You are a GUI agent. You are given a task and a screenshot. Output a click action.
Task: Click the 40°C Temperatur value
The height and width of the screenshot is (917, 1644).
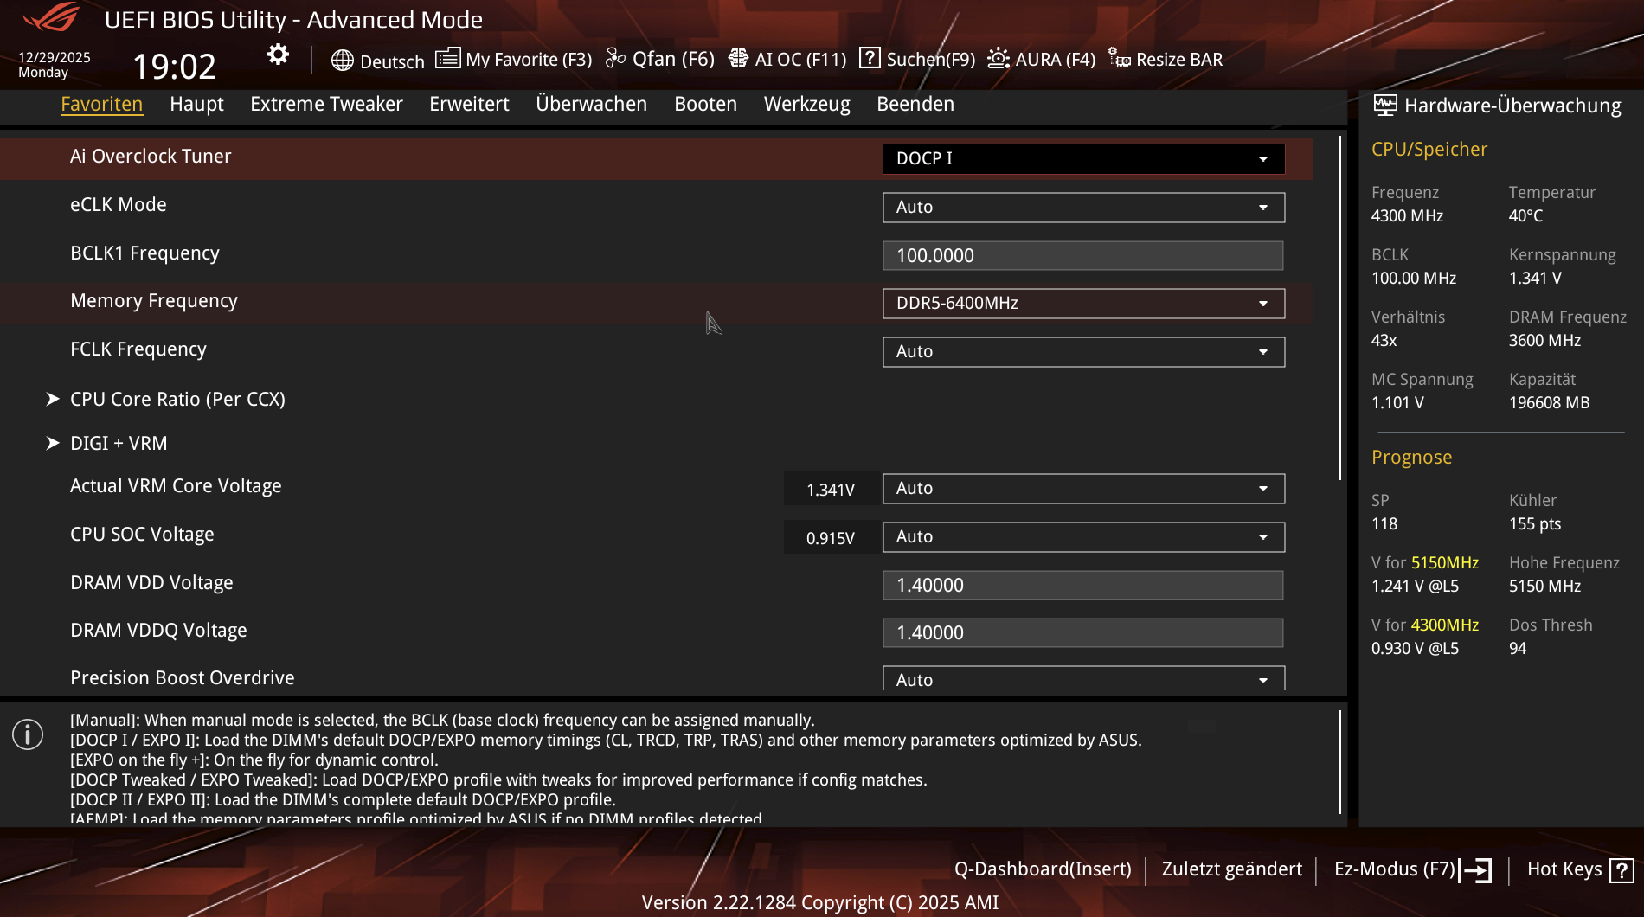click(x=1525, y=216)
